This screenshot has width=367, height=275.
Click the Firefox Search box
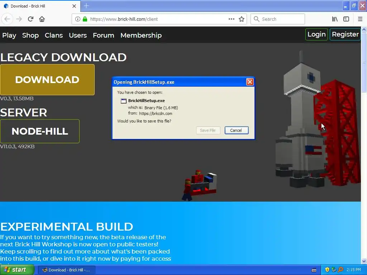pyautogui.click(x=278, y=19)
